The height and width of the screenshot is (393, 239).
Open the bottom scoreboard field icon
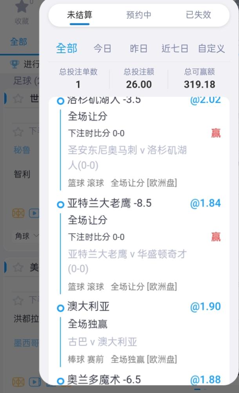pos(18,382)
